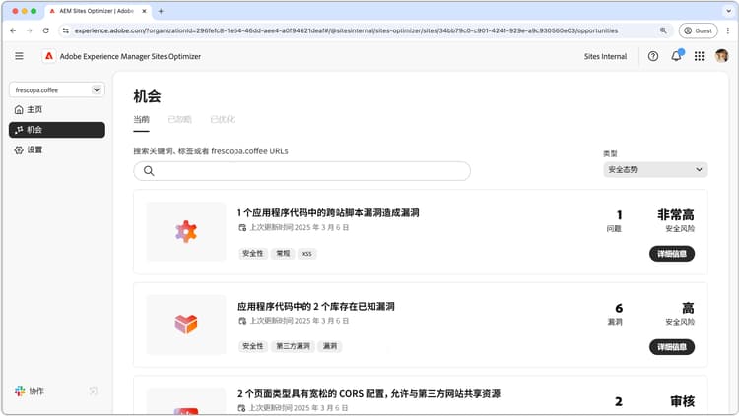Screen dimensions: 739x416
Task: Go forward with the browser forward arrow
Action: click(30, 30)
